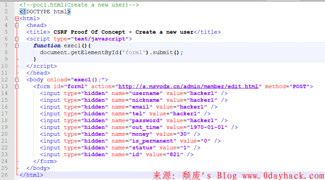Select line number 1 in the margin
This screenshot has width=325, height=180.
(6, 5)
